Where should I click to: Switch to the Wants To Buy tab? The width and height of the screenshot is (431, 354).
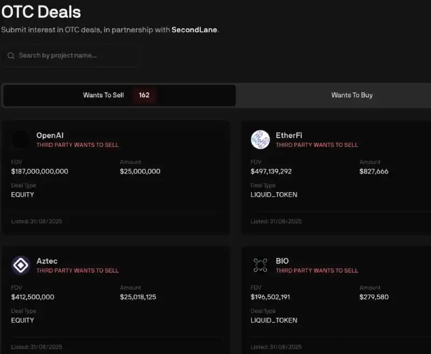coord(352,95)
